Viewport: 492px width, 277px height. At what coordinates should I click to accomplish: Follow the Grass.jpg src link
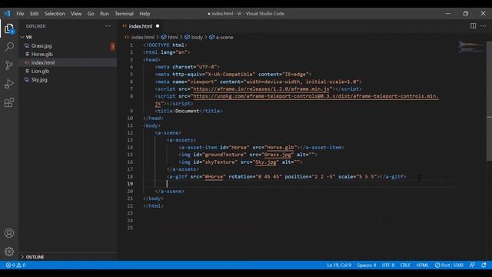(278, 155)
